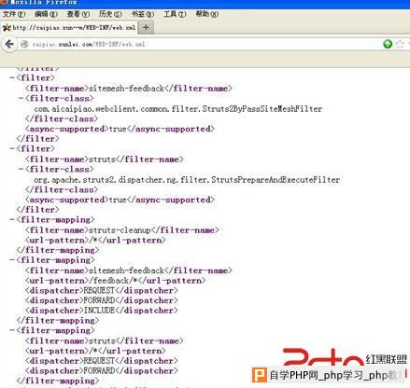Open the 书签 menu
The height and width of the screenshot is (388, 410).
tap(143, 14)
